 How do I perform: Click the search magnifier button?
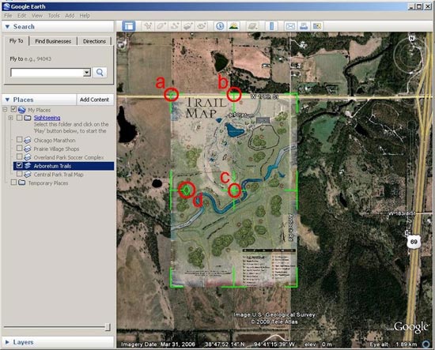pos(100,73)
